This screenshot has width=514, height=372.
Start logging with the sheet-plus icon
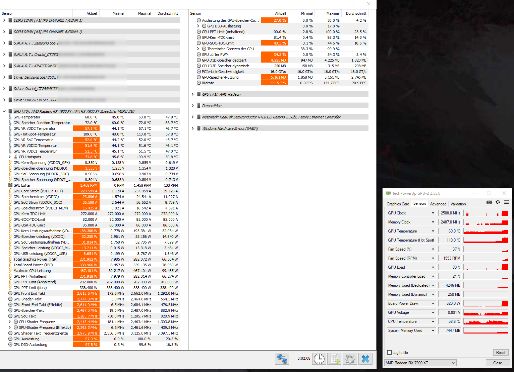pos(335,359)
